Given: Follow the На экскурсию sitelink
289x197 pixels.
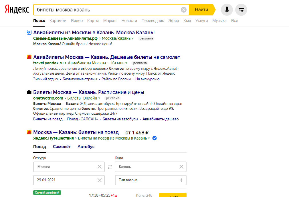Looking at the screenshot, I should 147,79.
